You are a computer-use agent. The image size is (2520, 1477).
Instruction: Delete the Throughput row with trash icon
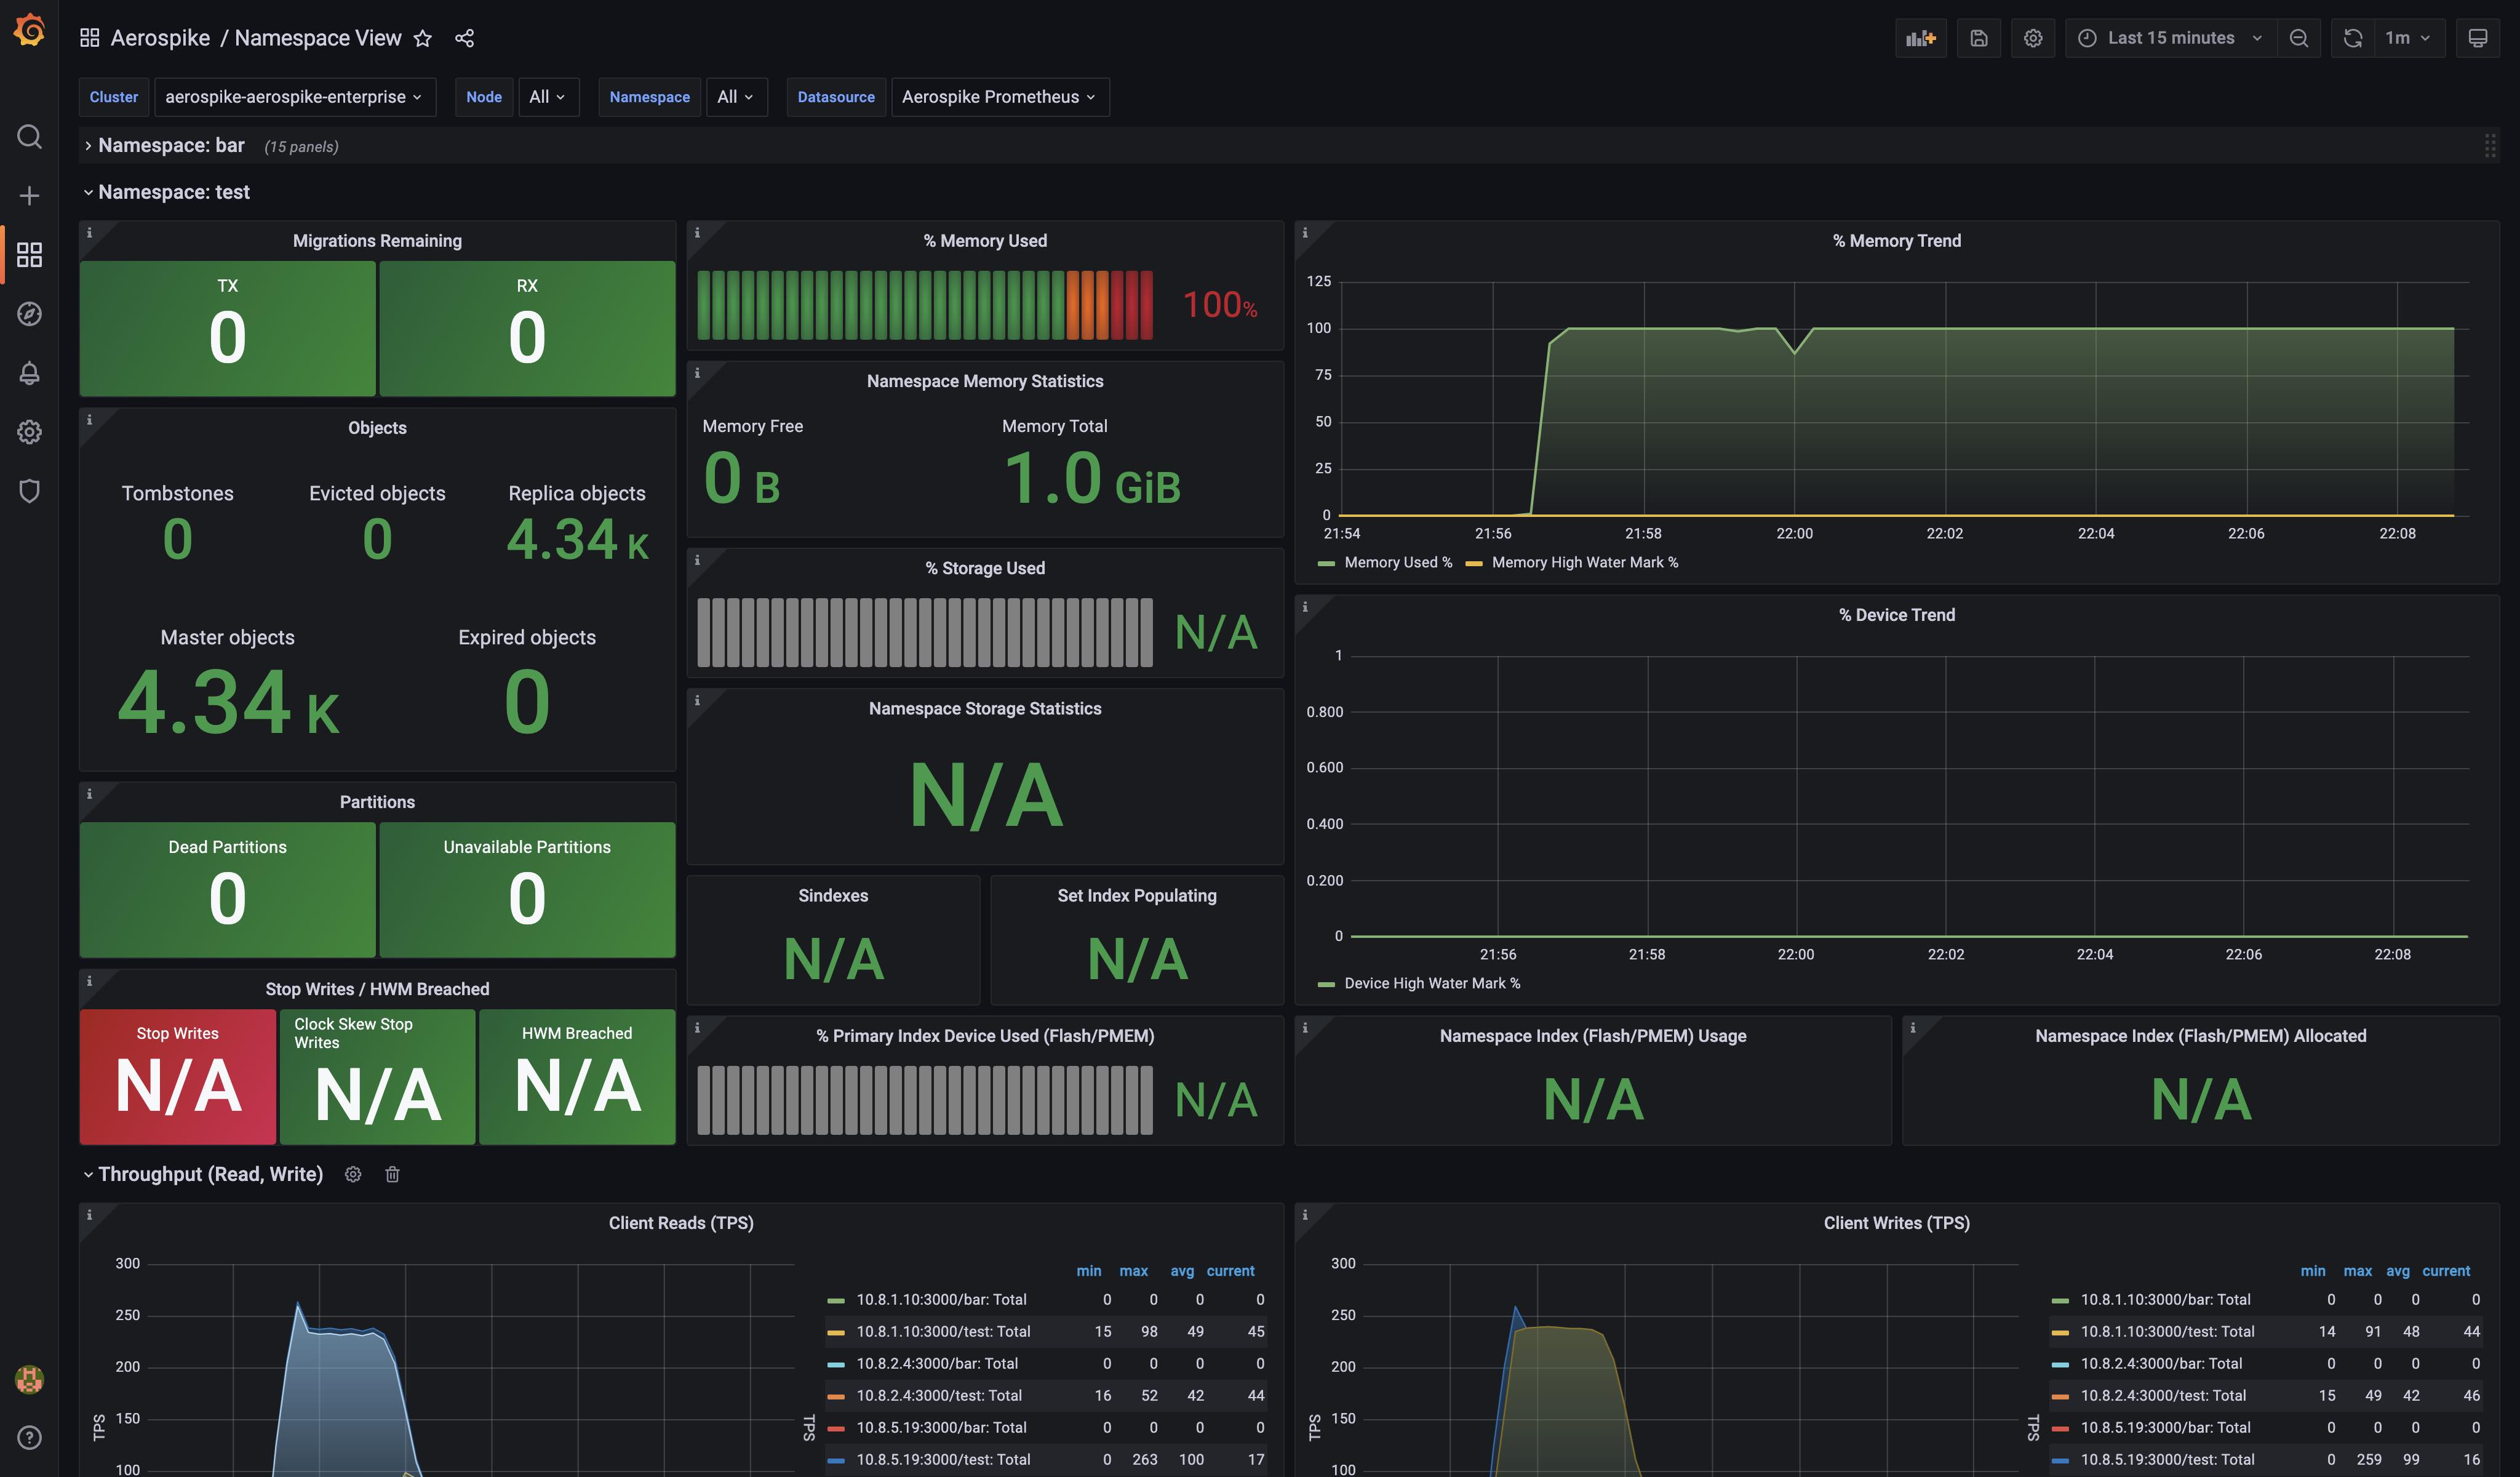(x=392, y=1174)
